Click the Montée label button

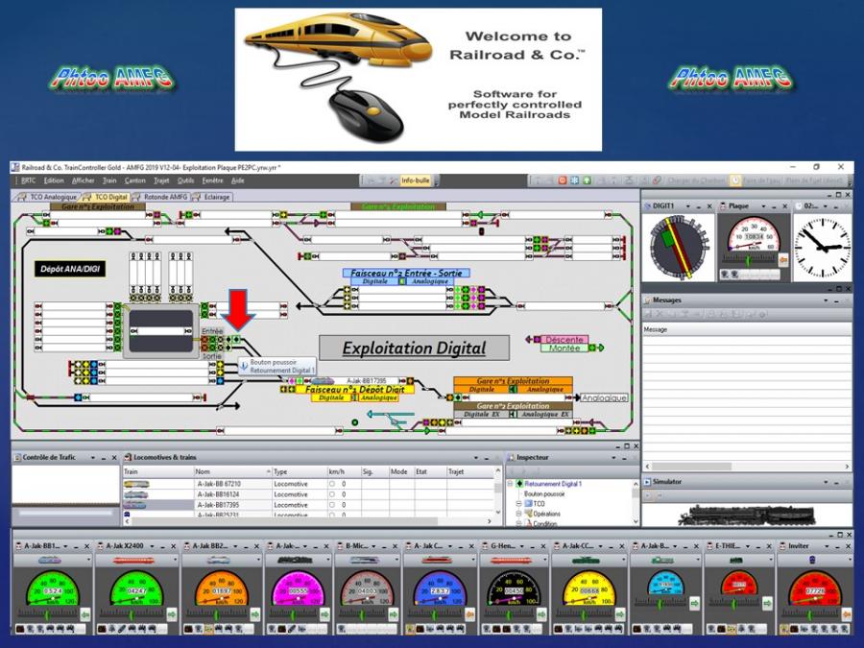[x=564, y=348]
